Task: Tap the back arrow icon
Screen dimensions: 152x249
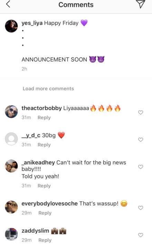Action: [x=8, y=4]
